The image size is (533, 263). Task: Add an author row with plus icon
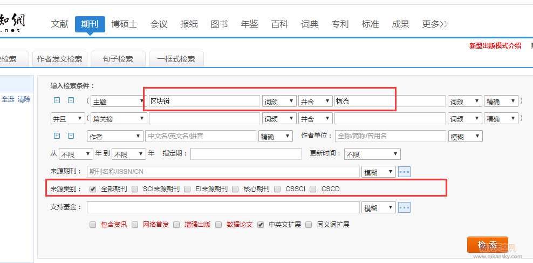(57, 136)
